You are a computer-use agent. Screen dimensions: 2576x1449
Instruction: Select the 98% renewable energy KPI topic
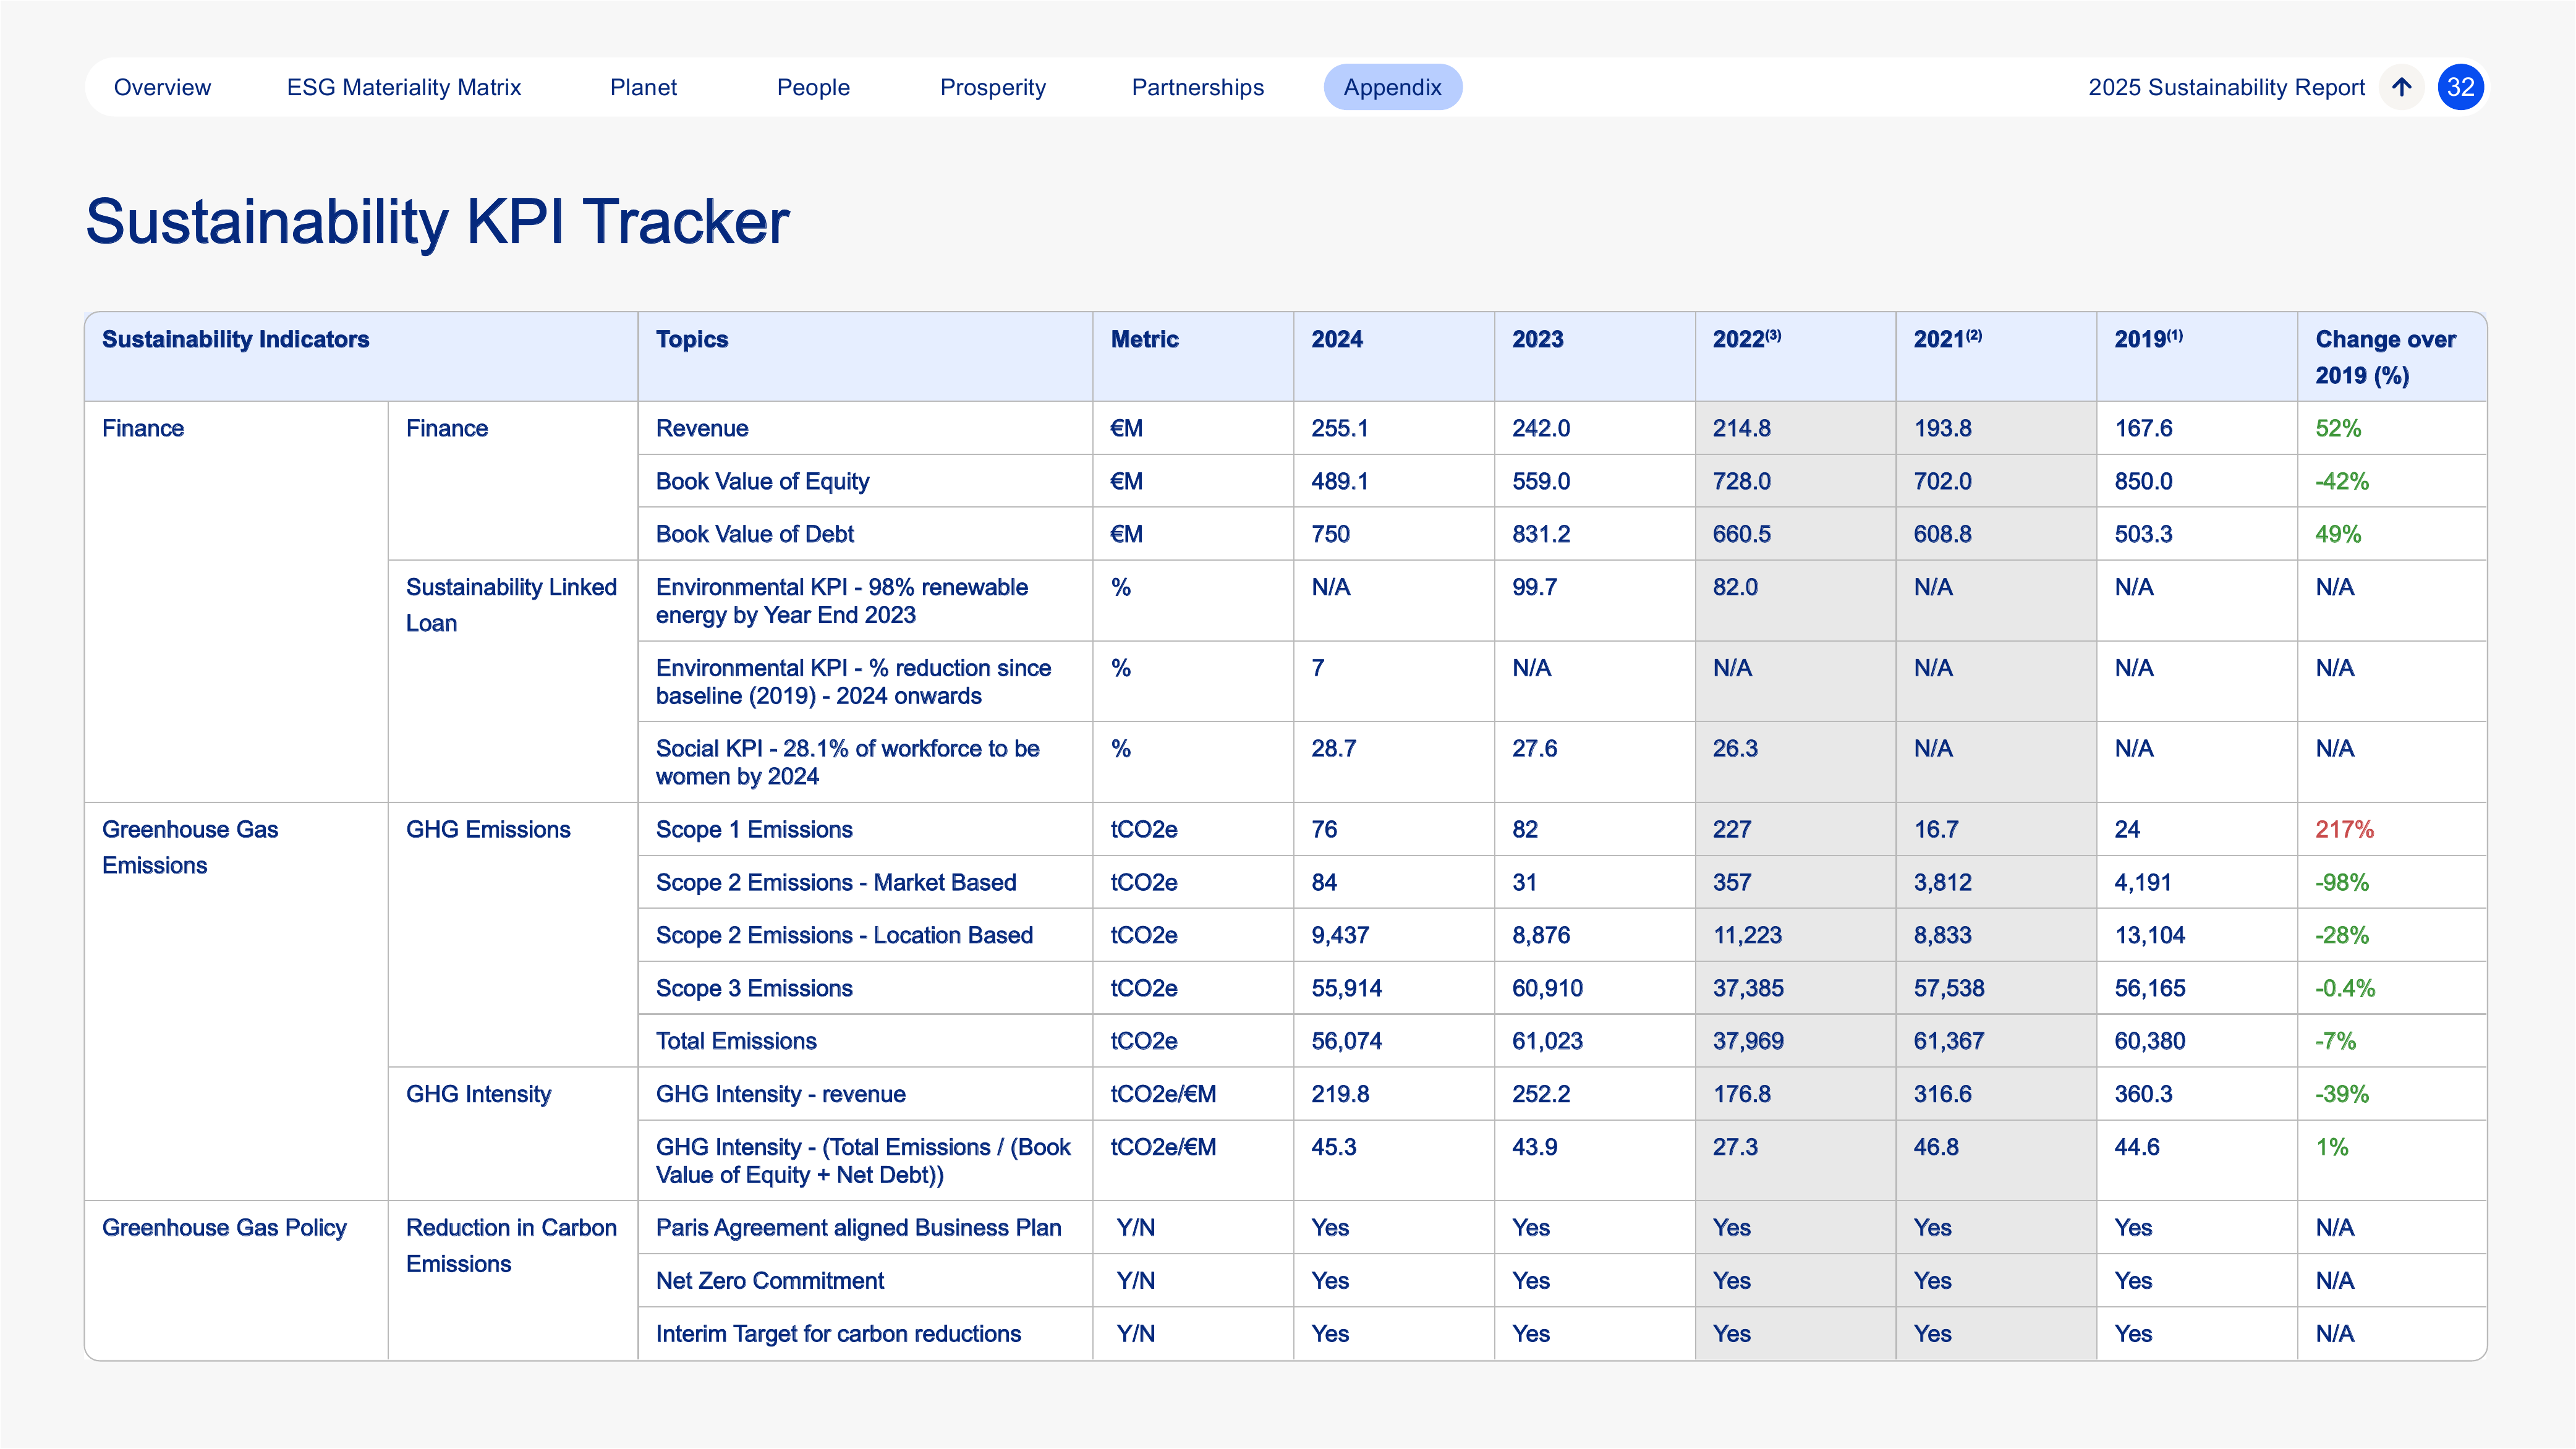841,601
